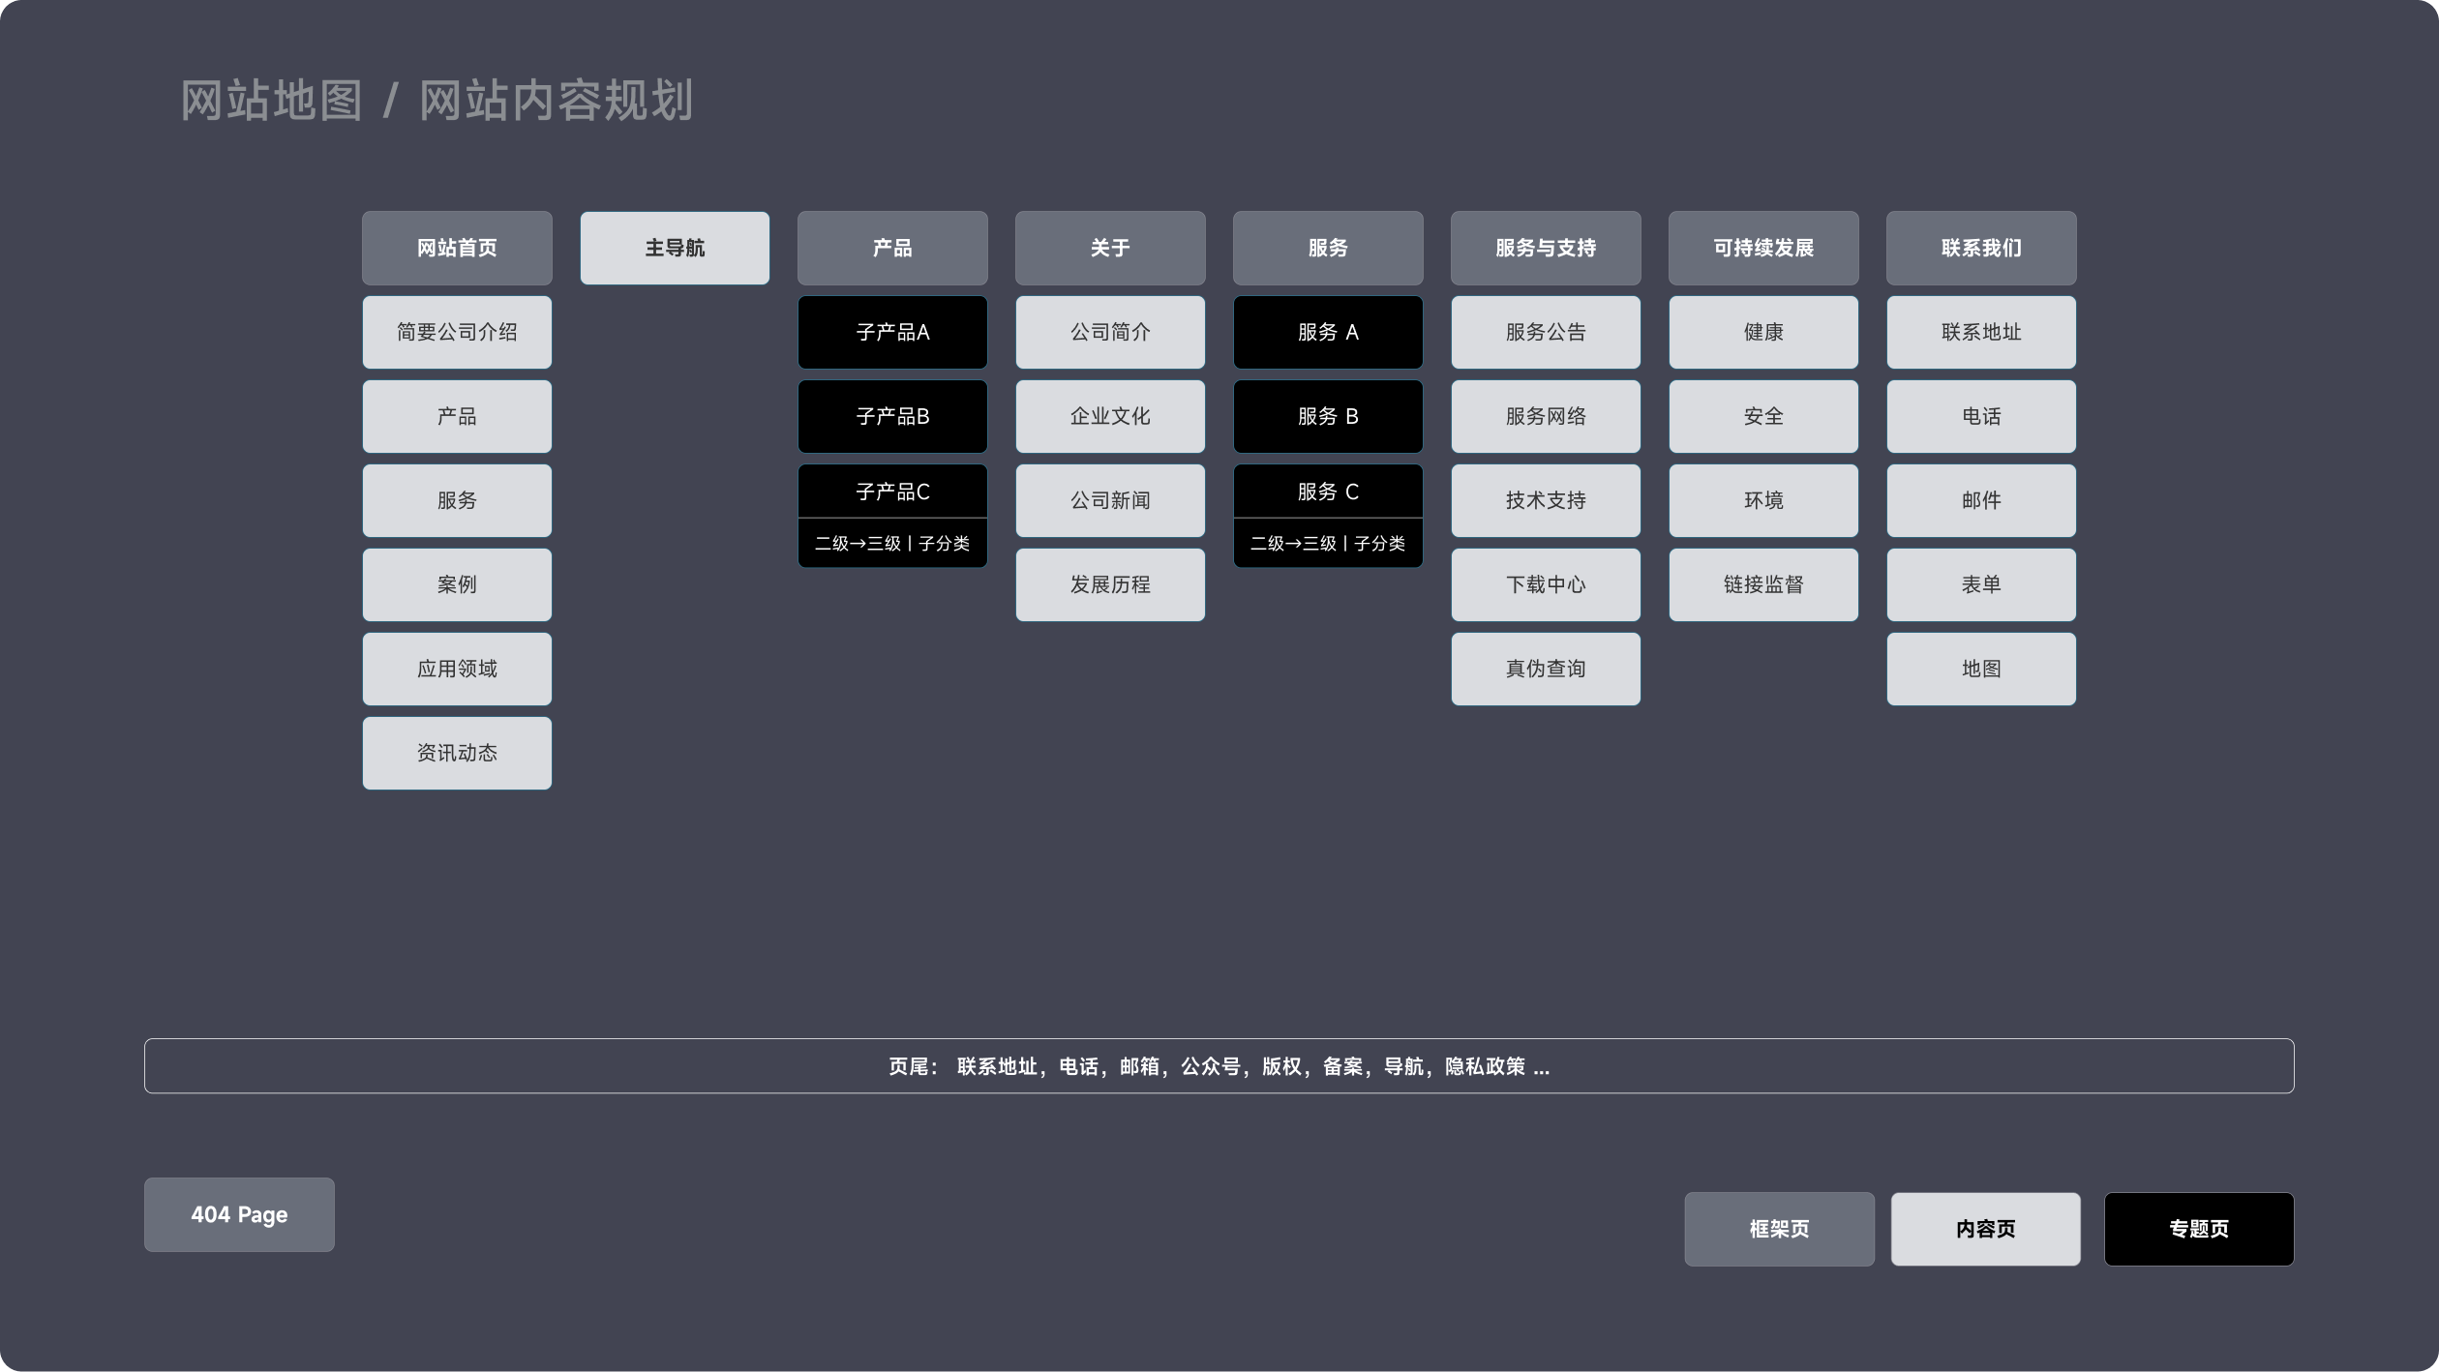The width and height of the screenshot is (2439, 1372).
Task: Select the 服务 A tile
Action: [1328, 332]
